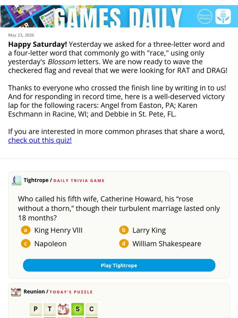
Task: Click the T letter tile
Action: pyautogui.click(x=50, y=309)
